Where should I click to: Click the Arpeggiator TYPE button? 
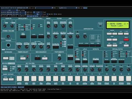tap(98, 46)
